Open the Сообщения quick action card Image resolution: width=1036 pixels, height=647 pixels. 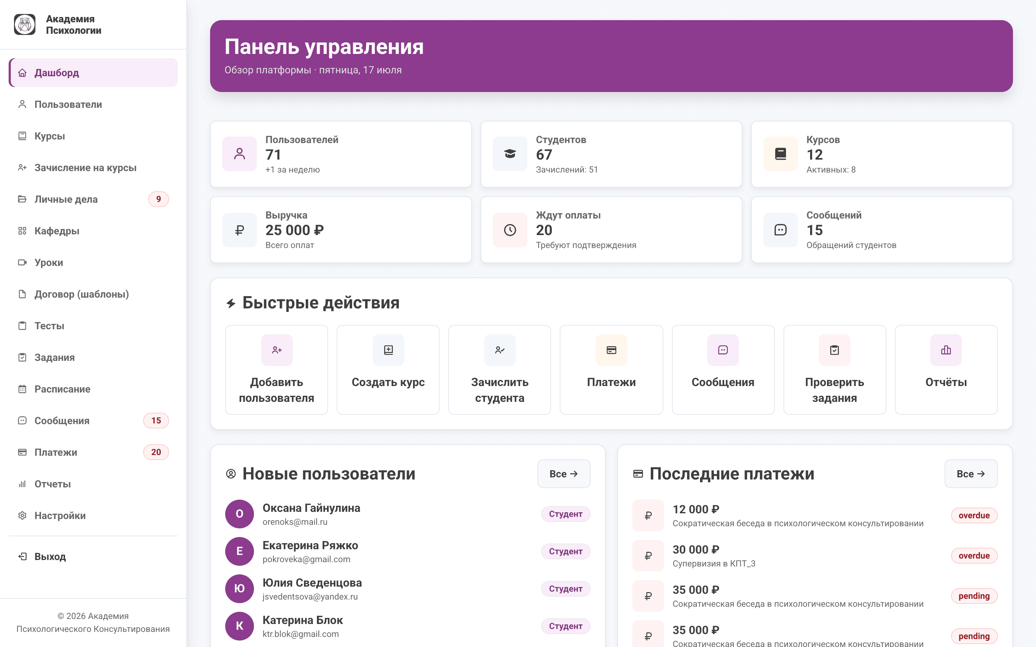point(723,370)
